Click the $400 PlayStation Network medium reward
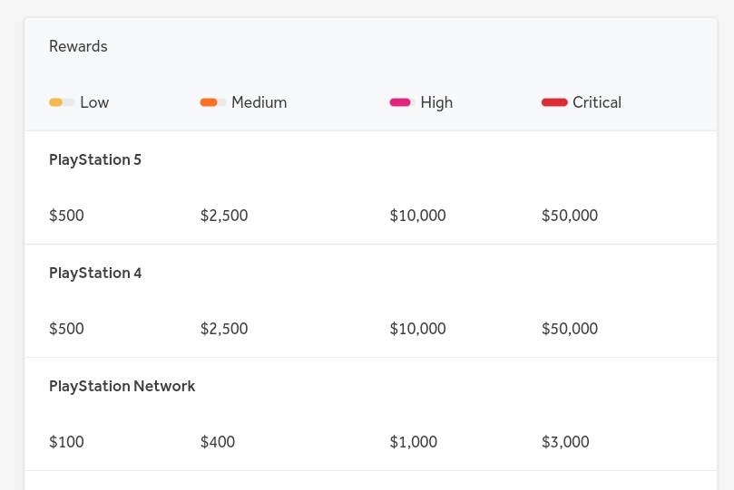The width and height of the screenshot is (734, 490). click(x=218, y=441)
